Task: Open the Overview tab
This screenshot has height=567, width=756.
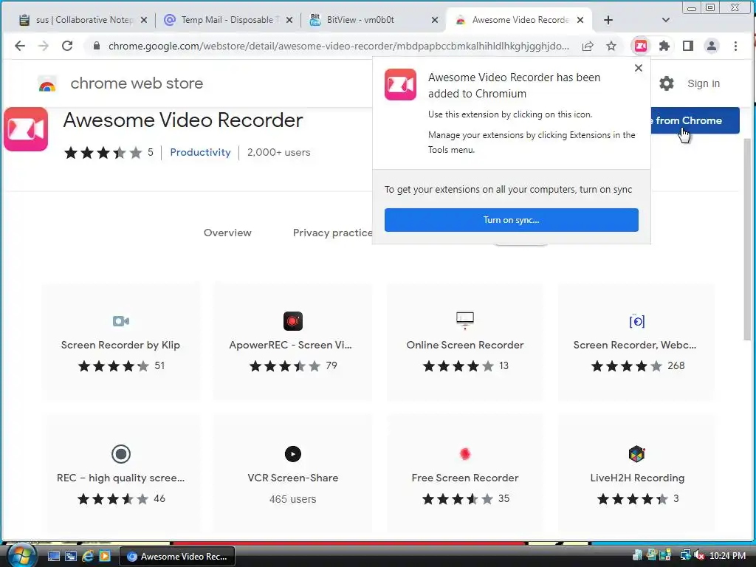Action: point(227,233)
